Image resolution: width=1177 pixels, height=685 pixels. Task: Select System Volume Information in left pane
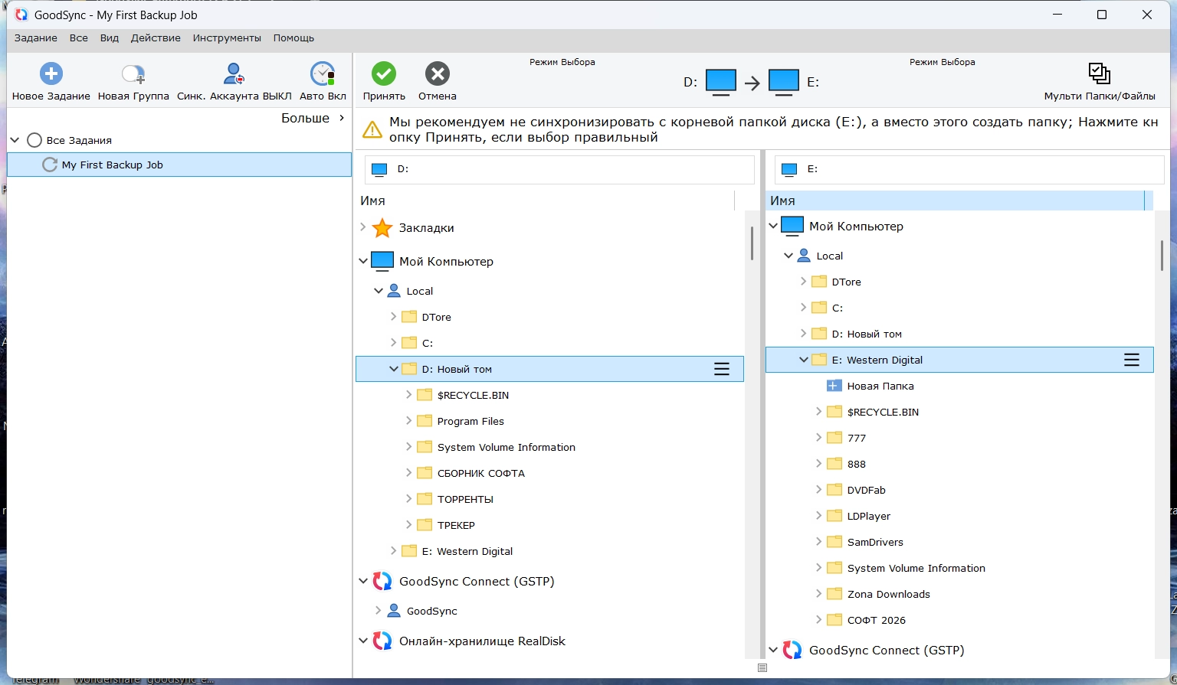(506, 447)
